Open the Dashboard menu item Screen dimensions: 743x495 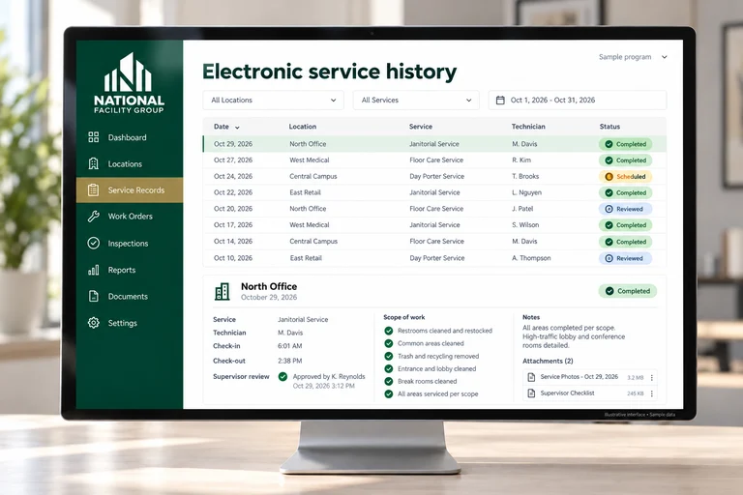point(130,137)
